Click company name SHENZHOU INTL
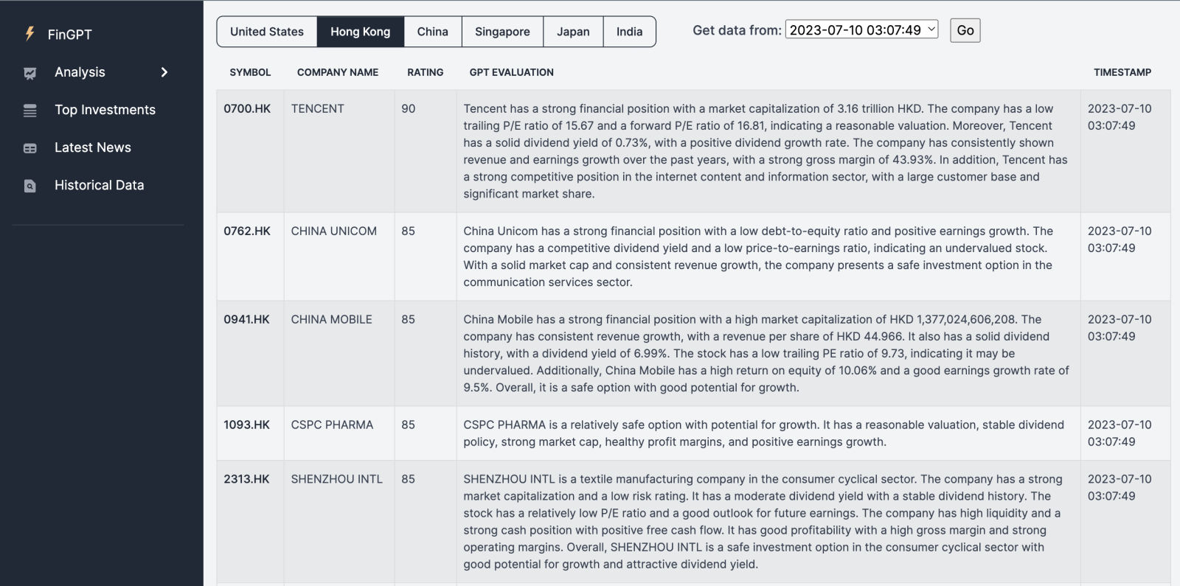This screenshot has width=1180, height=586. (x=336, y=479)
